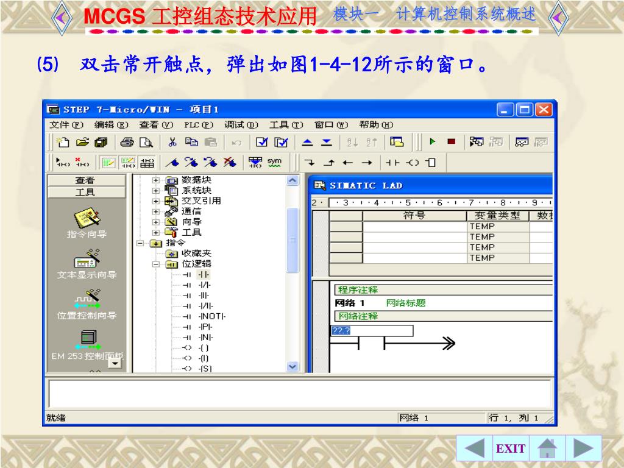Click the sym symbol table icon

[x=274, y=162]
